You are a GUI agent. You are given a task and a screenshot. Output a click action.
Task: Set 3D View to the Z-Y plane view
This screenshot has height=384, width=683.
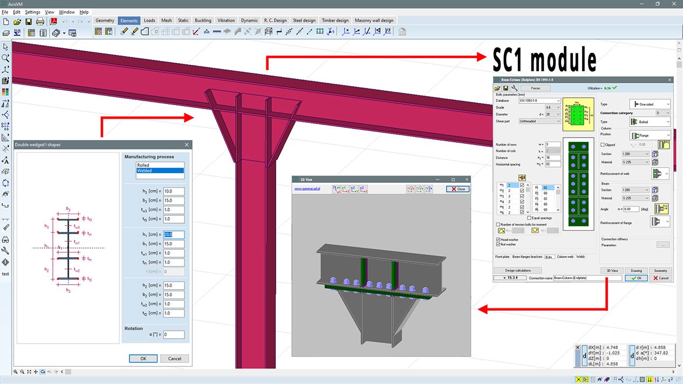click(x=354, y=189)
